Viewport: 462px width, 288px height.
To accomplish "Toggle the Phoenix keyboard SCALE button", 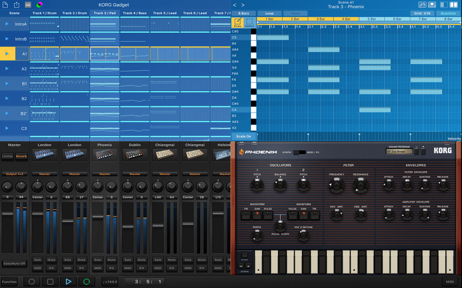I will pyautogui.click(x=245, y=255).
